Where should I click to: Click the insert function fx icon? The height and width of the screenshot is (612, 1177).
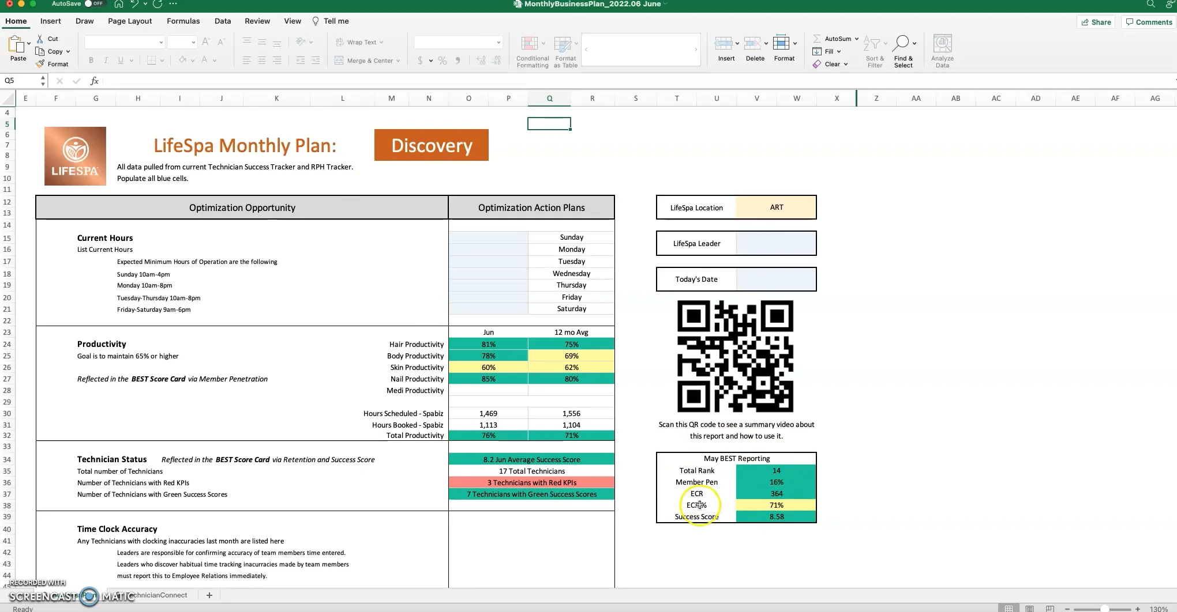pos(95,81)
